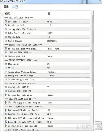This screenshot has width=104, height=132.
Task: Click the Số nến cần giữ khi Flip label
Action: (x=21, y=79)
